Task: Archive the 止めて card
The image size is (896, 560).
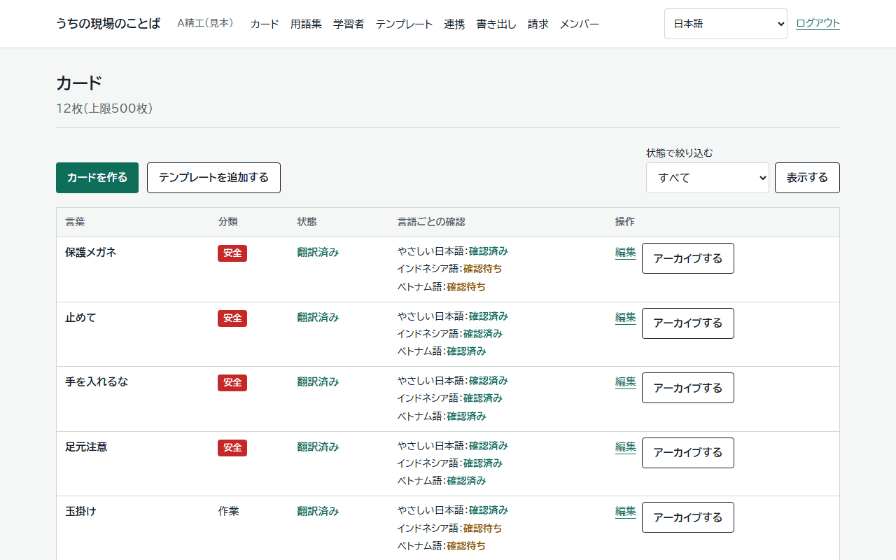Action: 688,323
